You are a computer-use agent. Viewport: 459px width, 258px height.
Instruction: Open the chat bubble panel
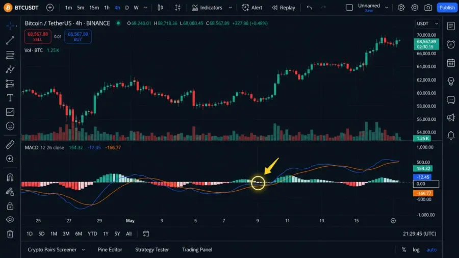[x=451, y=100]
